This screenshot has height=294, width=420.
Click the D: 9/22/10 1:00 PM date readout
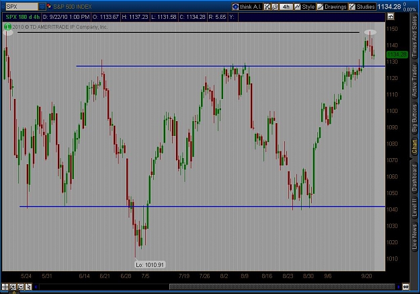pyautogui.click(x=66, y=17)
